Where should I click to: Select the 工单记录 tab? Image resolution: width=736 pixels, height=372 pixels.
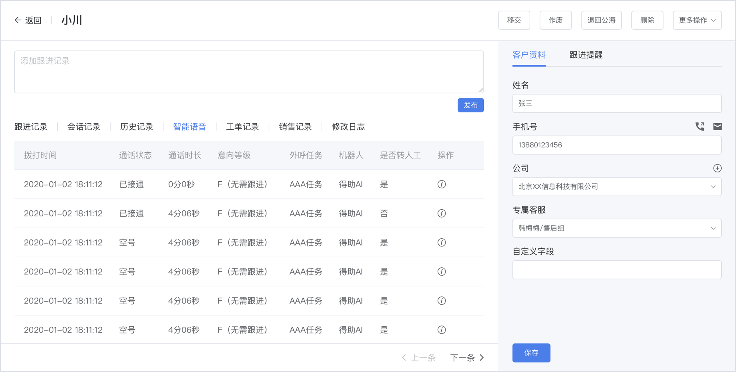click(242, 127)
